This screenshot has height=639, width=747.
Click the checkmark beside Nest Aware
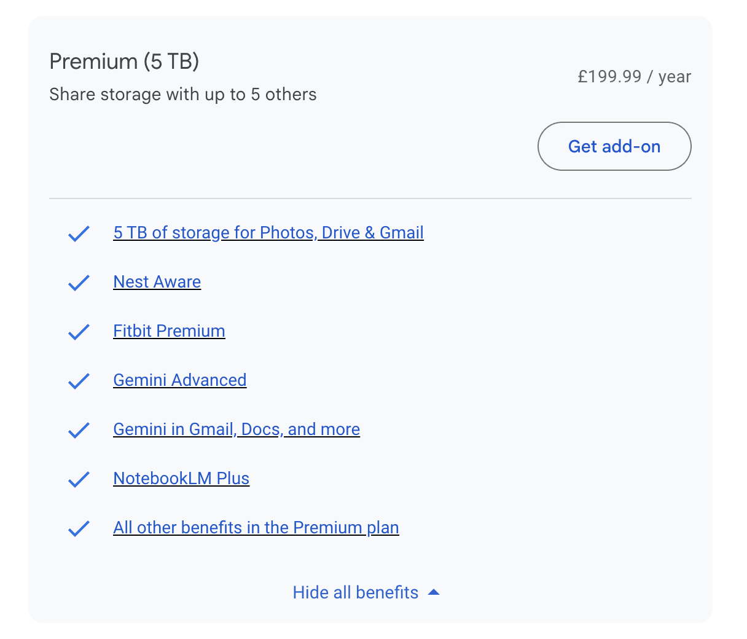[x=79, y=283]
